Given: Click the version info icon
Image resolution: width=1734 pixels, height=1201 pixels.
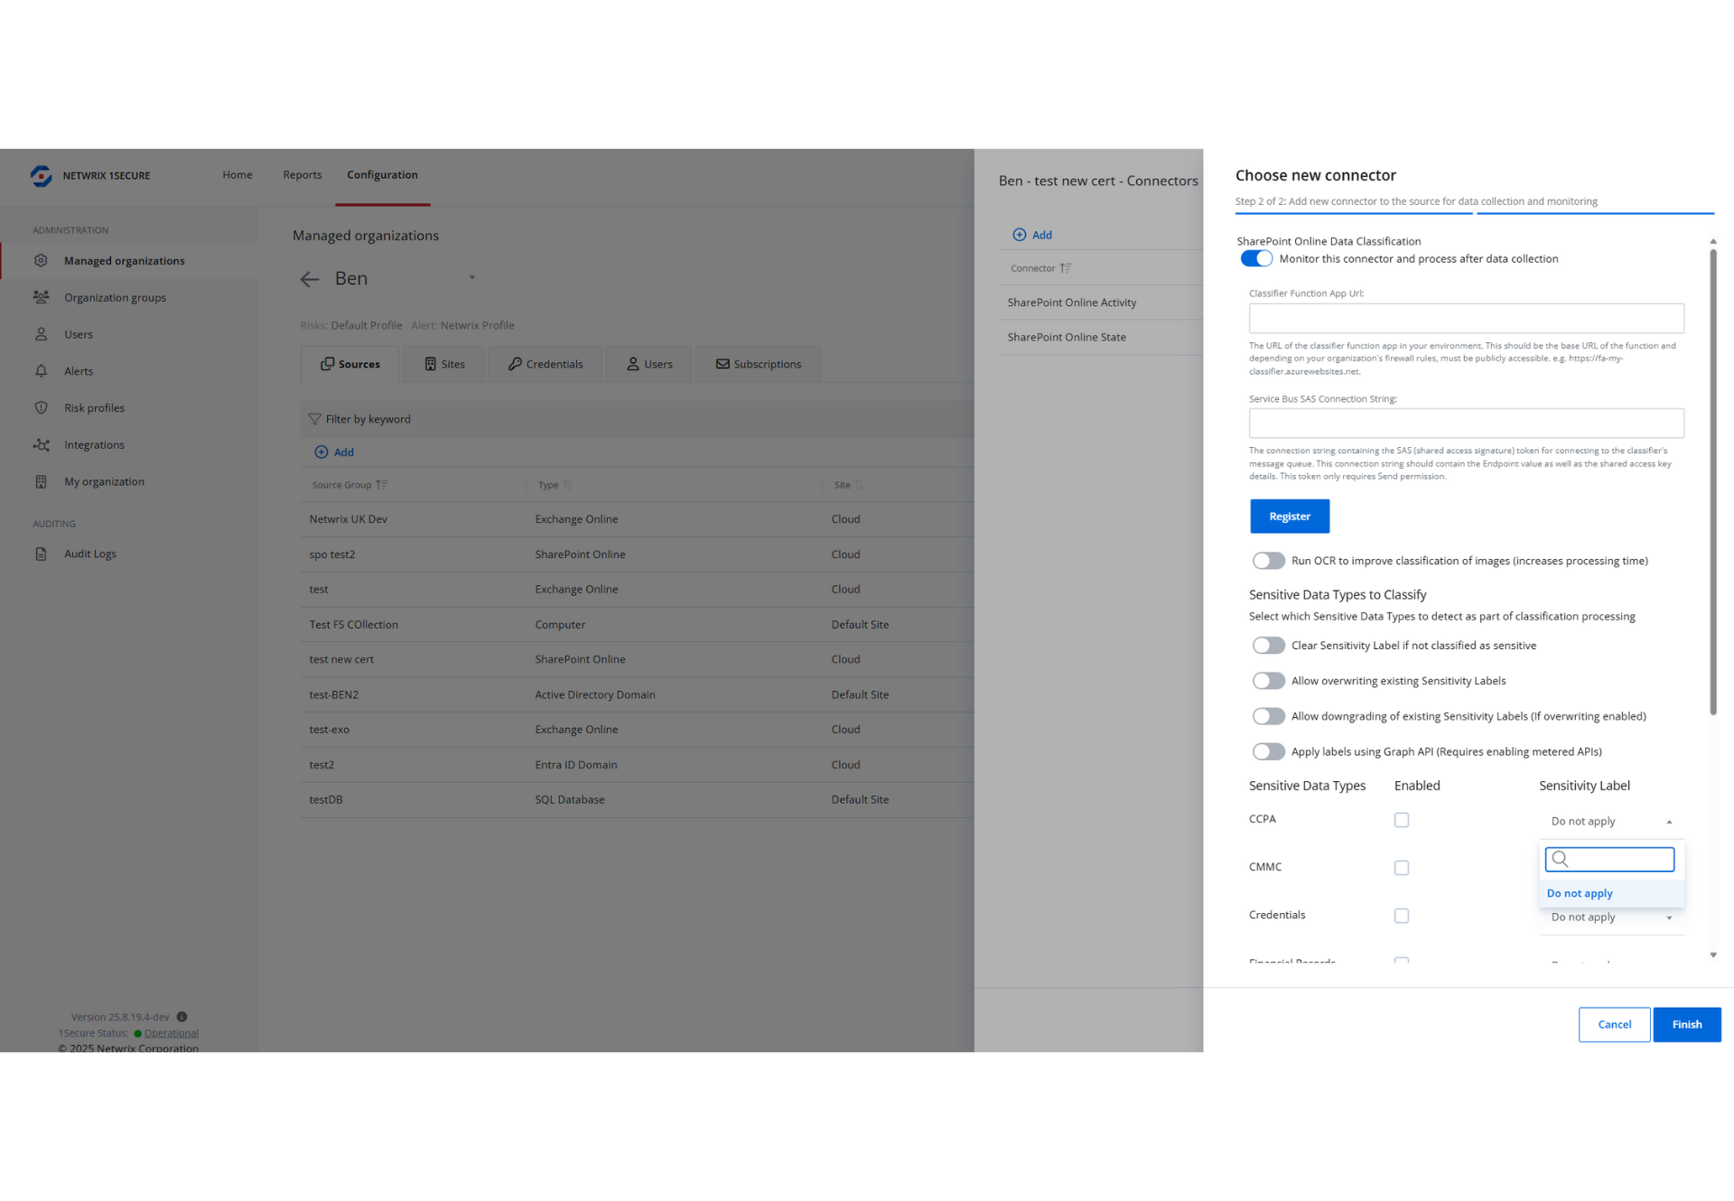Looking at the screenshot, I should (182, 1017).
